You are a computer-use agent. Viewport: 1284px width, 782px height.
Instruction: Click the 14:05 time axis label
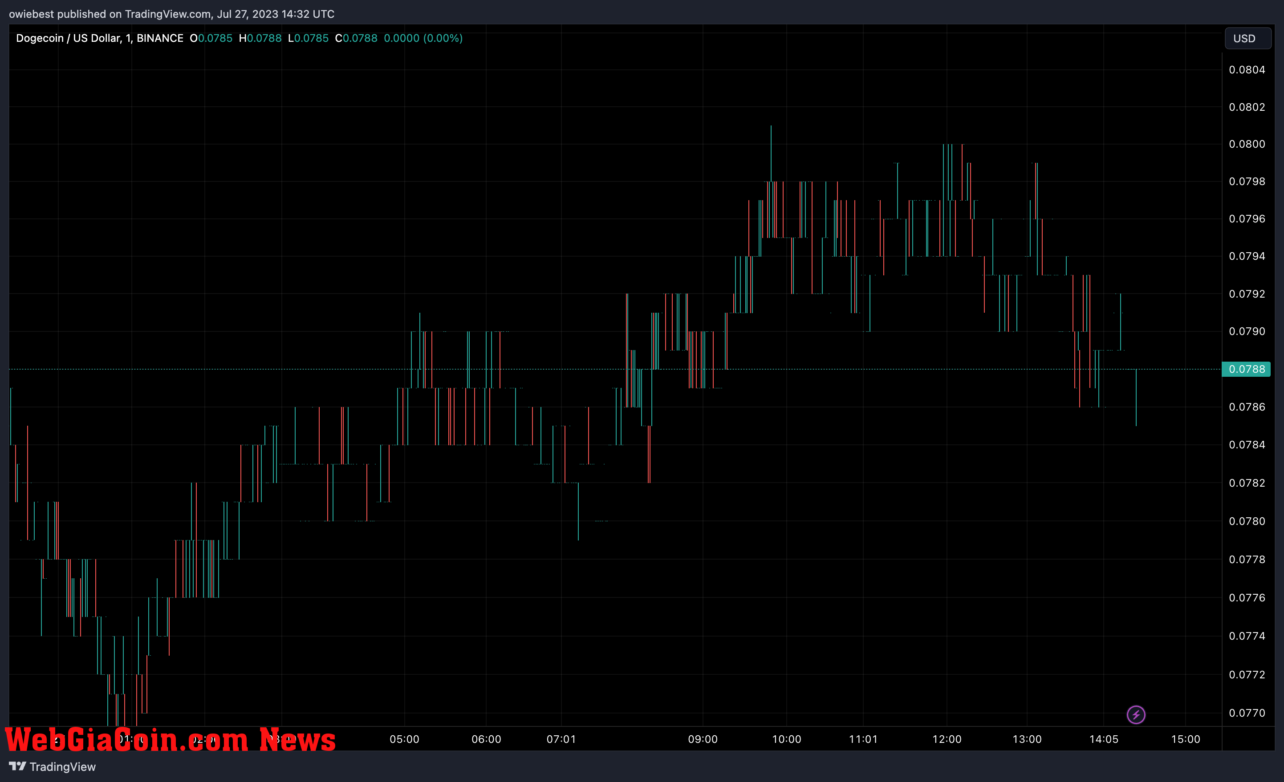point(1104,739)
